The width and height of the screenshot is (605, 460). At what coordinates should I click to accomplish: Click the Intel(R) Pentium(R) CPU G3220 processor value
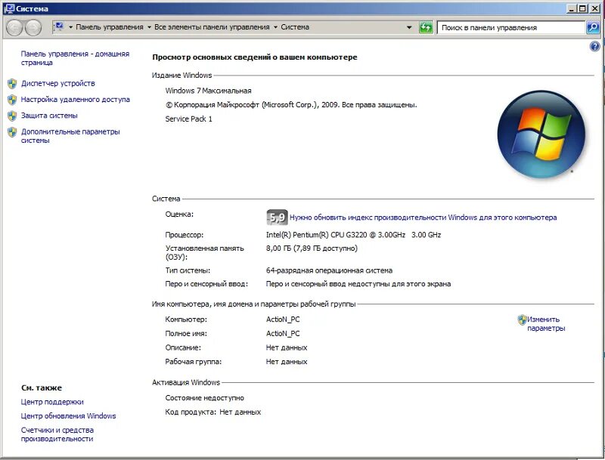[353, 235]
